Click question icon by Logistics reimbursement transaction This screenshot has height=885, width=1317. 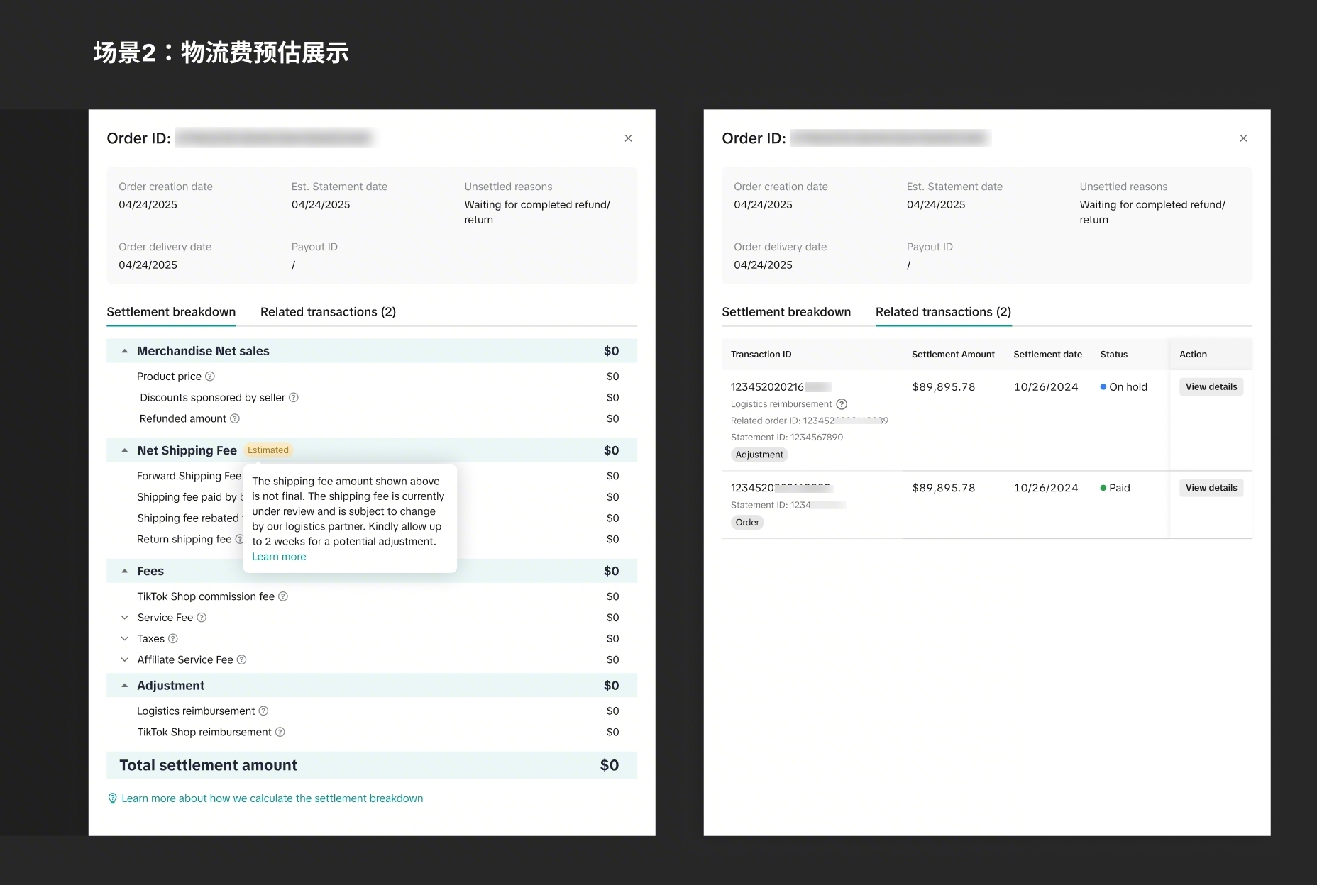tap(842, 404)
